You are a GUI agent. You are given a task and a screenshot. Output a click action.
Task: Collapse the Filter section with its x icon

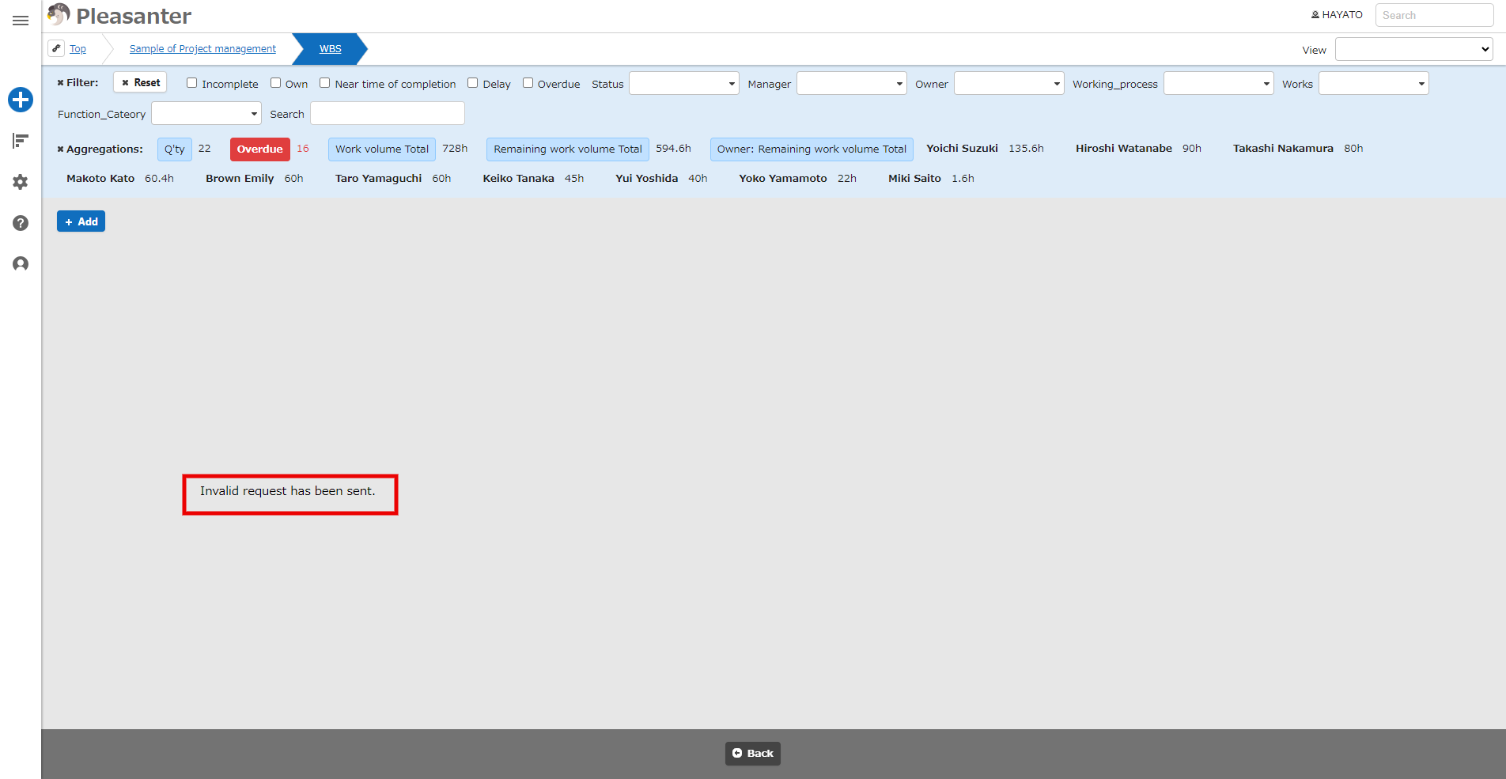60,82
